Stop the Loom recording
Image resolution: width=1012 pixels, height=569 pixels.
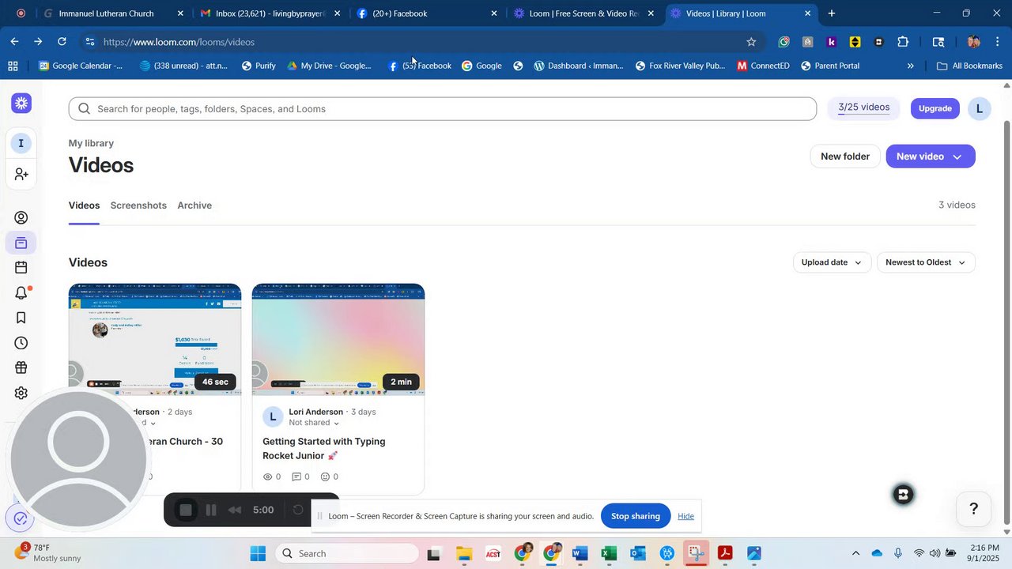(186, 511)
